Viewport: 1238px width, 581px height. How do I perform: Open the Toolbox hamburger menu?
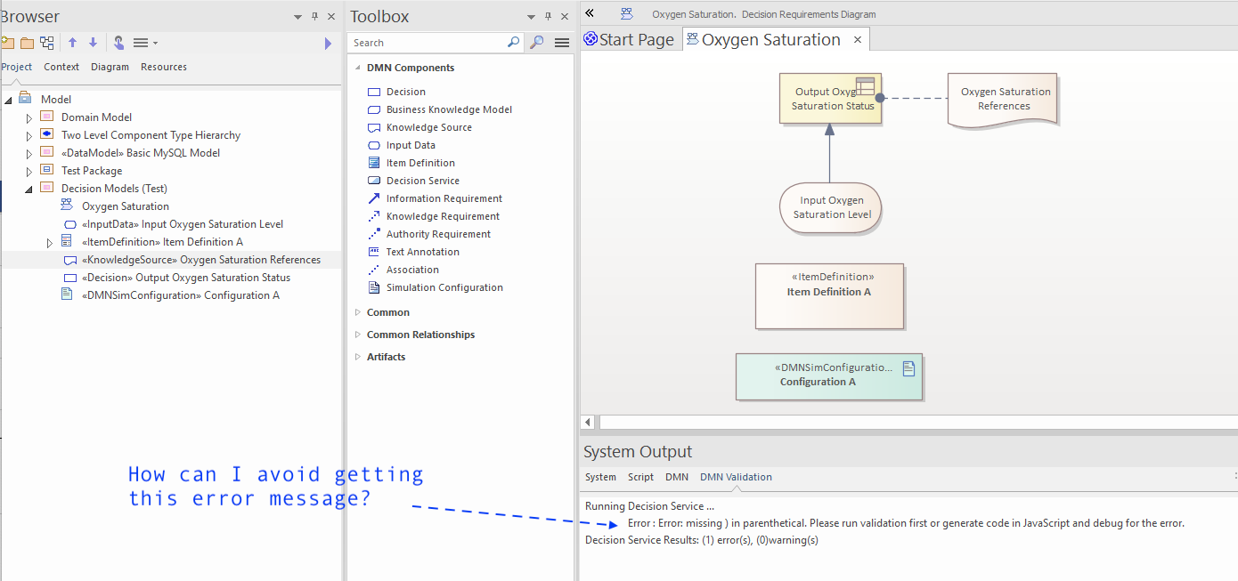(x=561, y=43)
